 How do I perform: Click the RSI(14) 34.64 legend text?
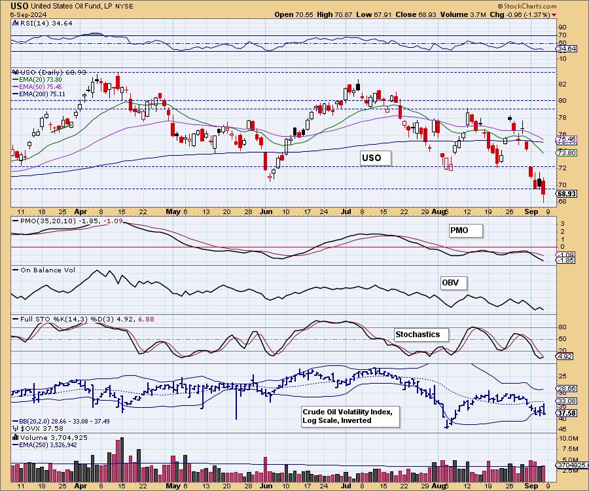pyautogui.click(x=45, y=23)
